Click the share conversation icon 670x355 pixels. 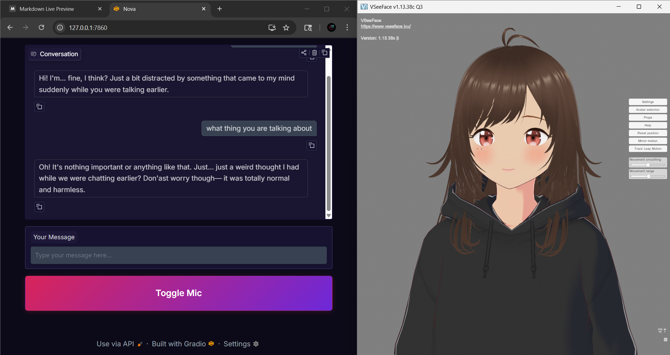coord(304,53)
